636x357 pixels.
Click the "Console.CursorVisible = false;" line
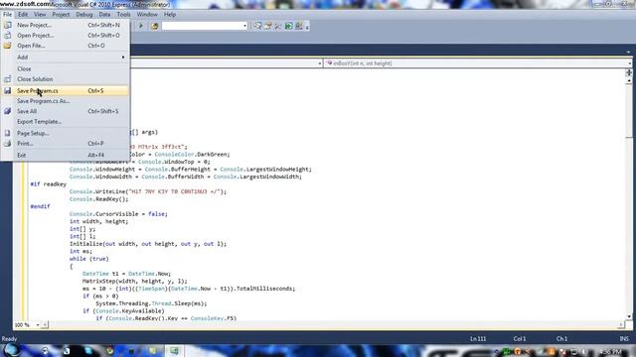coord(118,214)
